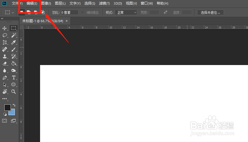This screenshot has width=248, height=142.
Task: Open the 文字 menu
Action: [75, 3]
